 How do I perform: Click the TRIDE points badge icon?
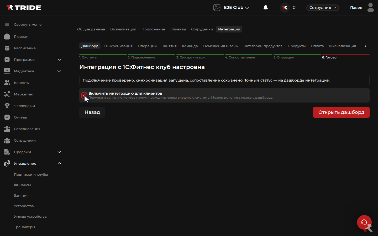point(285,8)
